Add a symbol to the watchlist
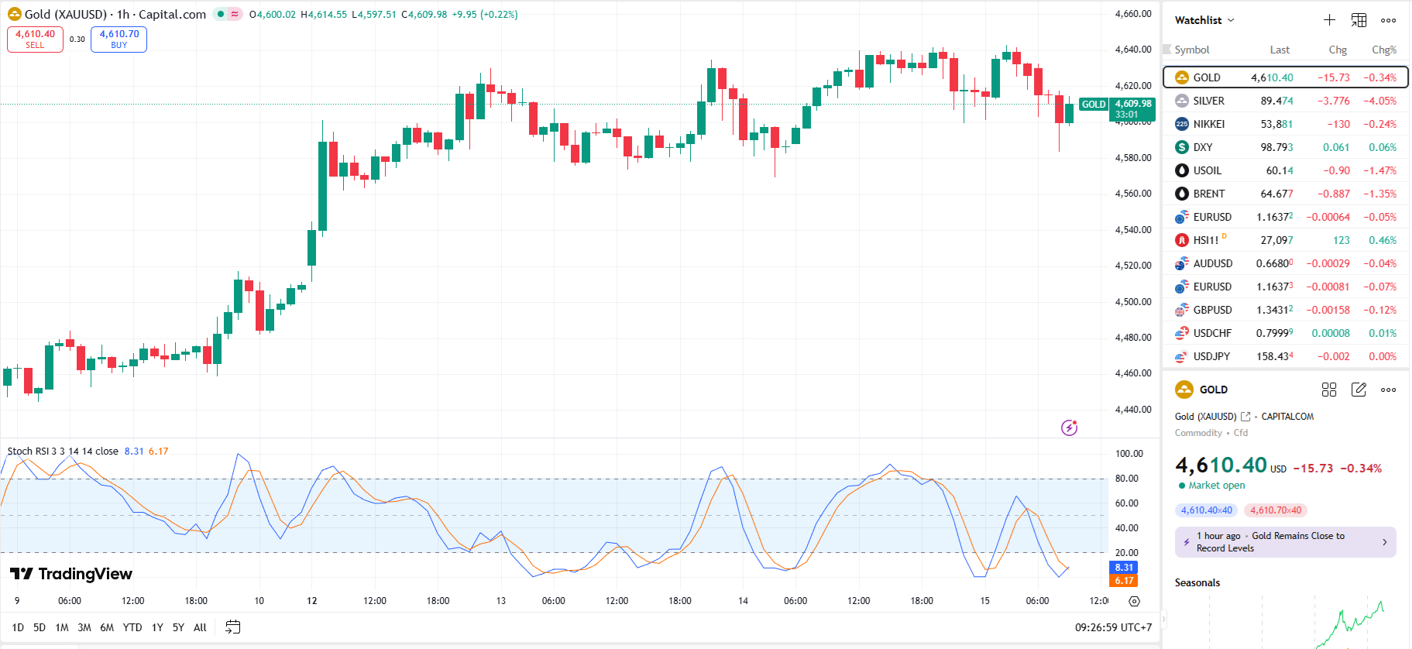This screenshot has width=1412, height=649. (x=1329, y=20)
